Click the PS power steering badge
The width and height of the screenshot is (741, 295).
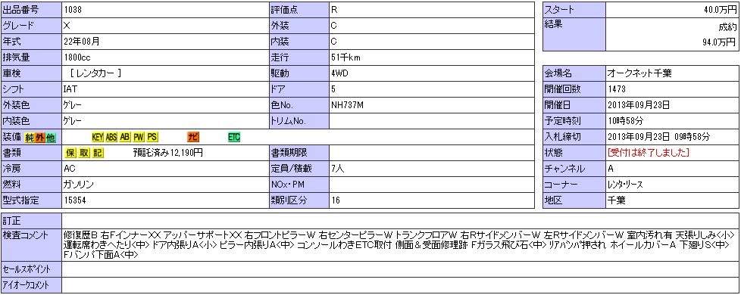click(152, 138)
